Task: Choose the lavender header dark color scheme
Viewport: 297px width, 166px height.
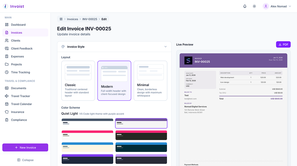Action: [x=141, y=159]
